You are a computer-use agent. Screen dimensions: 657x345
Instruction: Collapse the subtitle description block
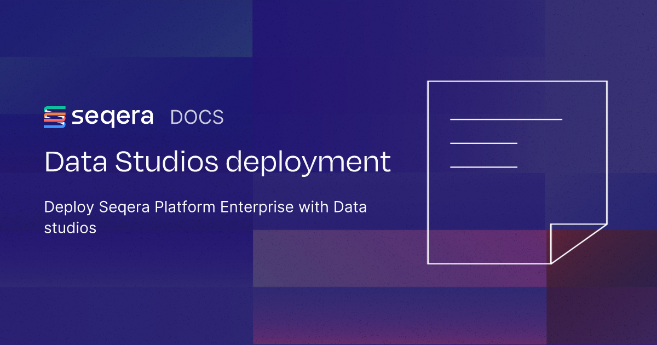tap(205, 217)
